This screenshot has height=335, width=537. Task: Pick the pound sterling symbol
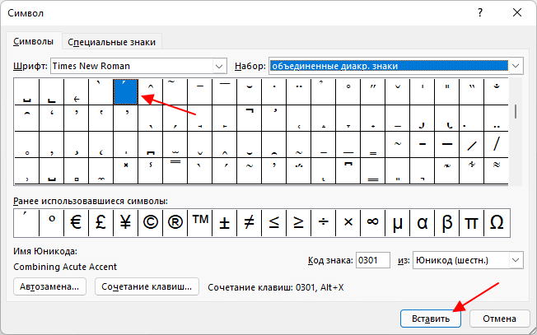click(x=100, y=223)
